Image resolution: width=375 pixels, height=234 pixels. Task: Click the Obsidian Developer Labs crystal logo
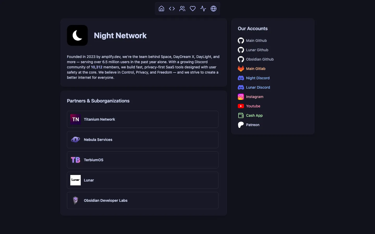pos(76,200)
